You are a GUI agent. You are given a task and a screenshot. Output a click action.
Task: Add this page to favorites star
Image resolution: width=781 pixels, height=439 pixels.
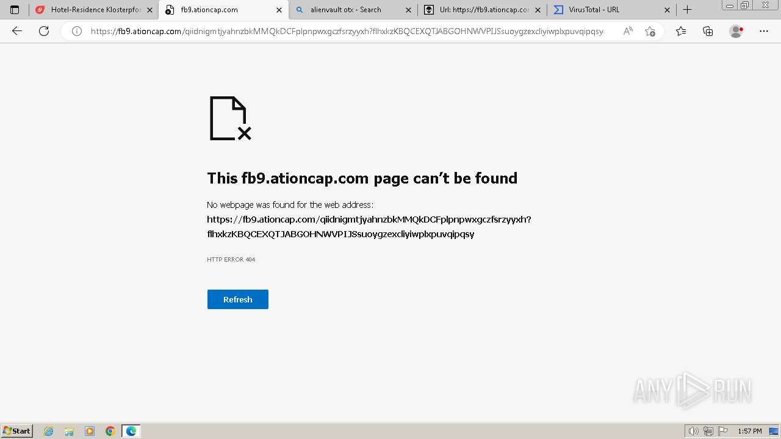point(650,31)
